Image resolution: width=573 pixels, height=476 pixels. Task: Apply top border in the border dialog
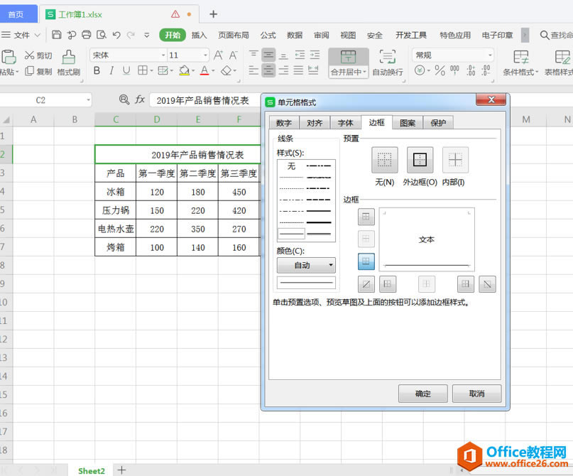(x=366, y=217)
